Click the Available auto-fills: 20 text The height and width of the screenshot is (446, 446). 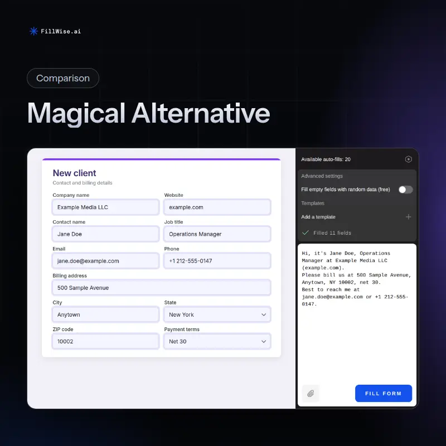point(326,159)
